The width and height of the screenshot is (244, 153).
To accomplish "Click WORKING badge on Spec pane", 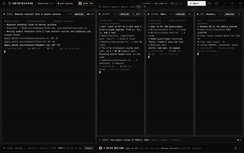I will [181, 14].
